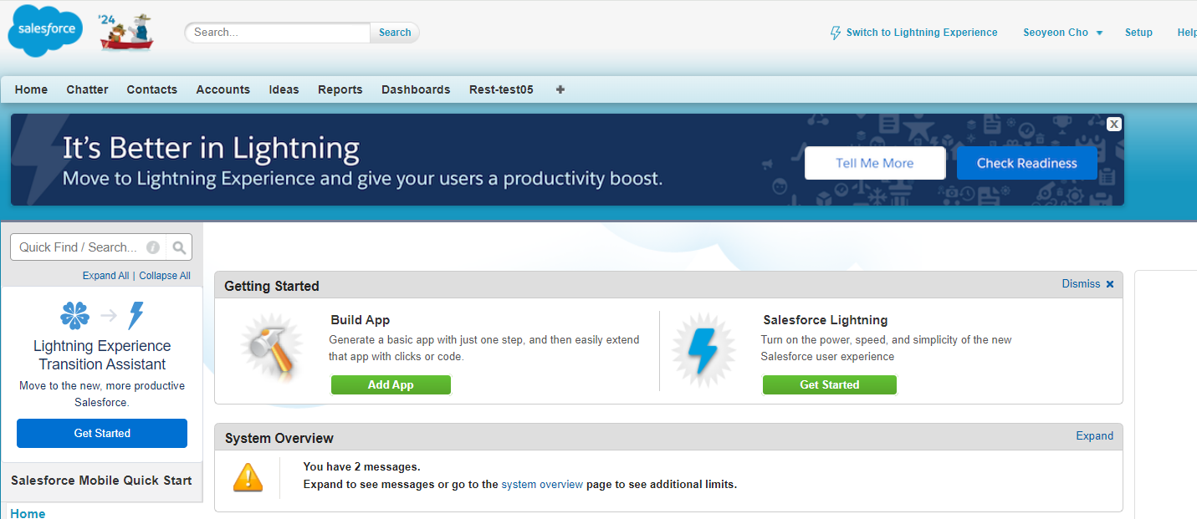Click the Transition Assistant lightning bolt graphic
The height and width of the screenshot is (519, 1197).
point(136,316)
